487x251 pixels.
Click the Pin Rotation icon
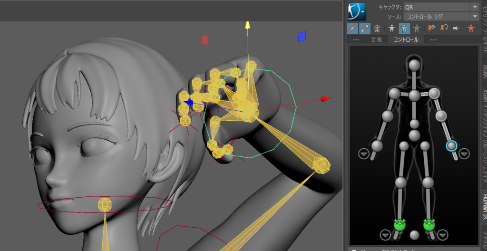[444, 29]
